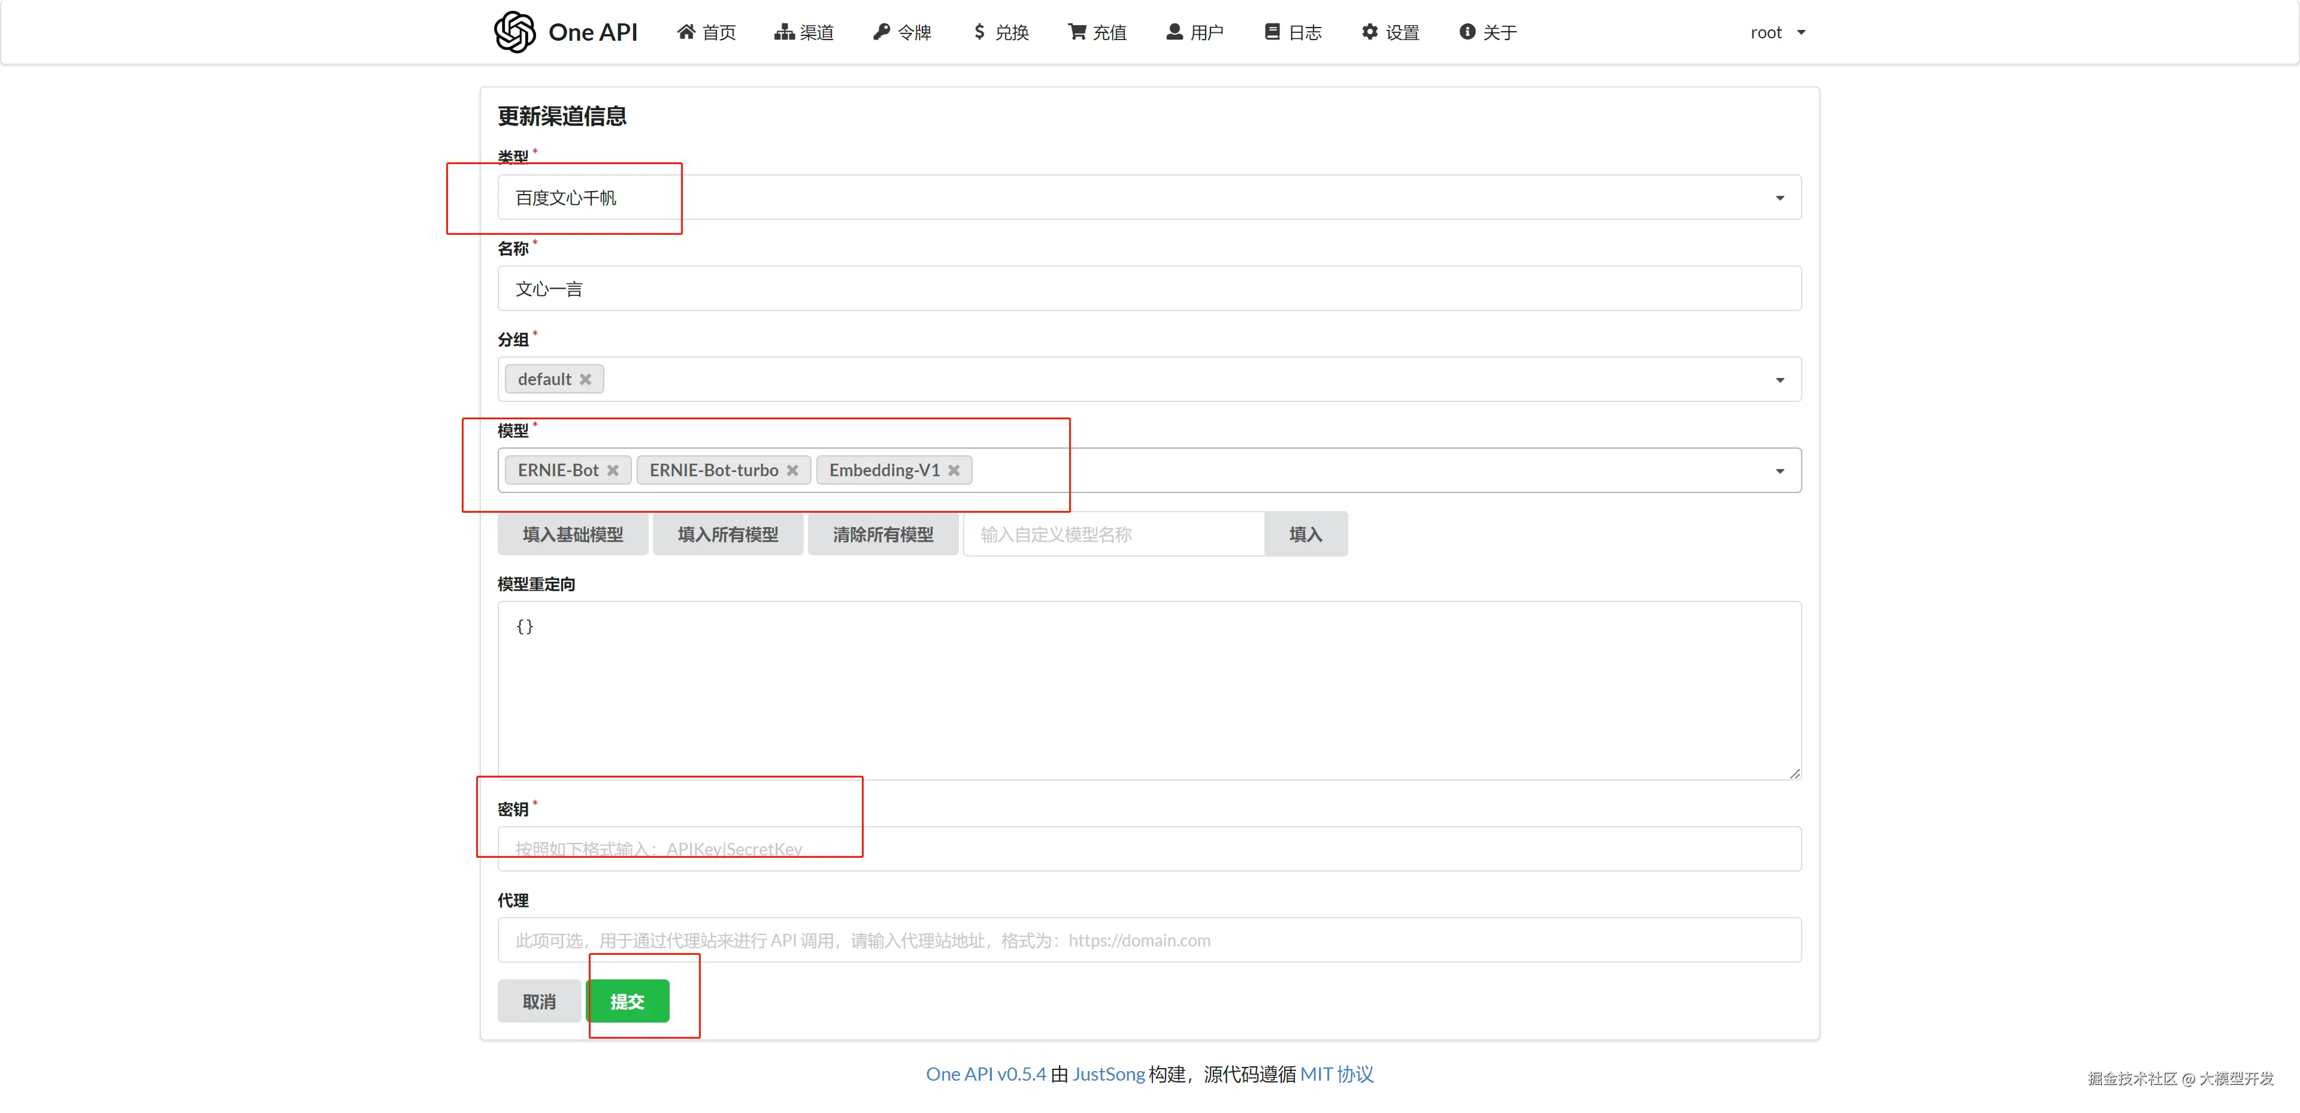Go to the 令牌 token page
Viewport: 2300px width, 1113px height.
[902, 32]
